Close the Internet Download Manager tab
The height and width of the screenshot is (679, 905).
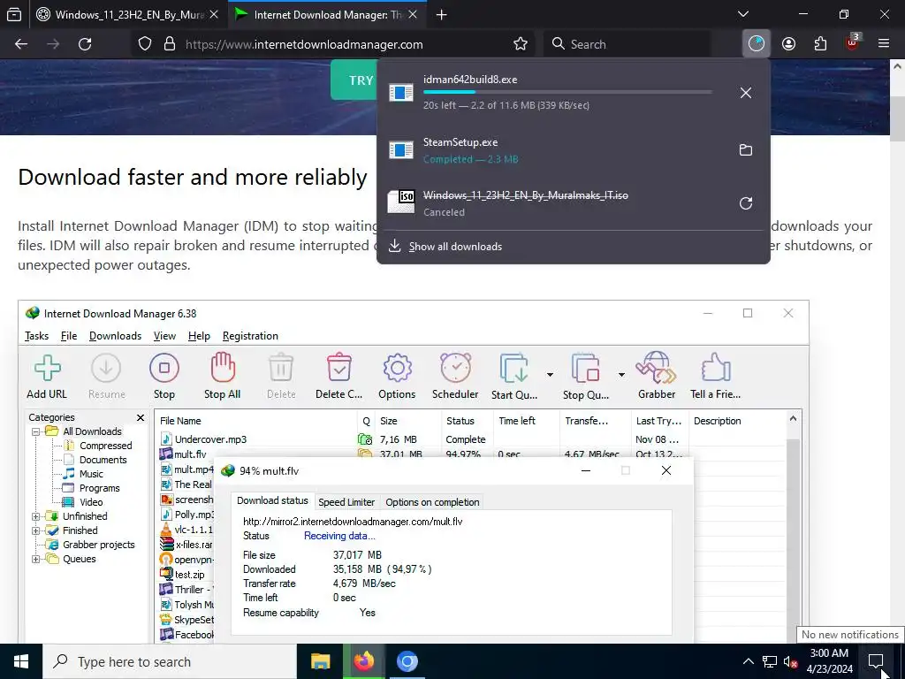(413, 15)
